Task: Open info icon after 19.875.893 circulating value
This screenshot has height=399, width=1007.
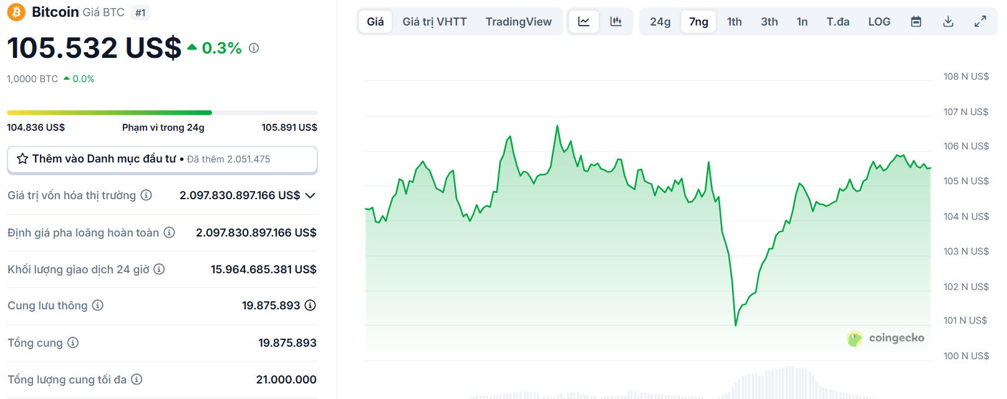Action: (x=311, y=305)
